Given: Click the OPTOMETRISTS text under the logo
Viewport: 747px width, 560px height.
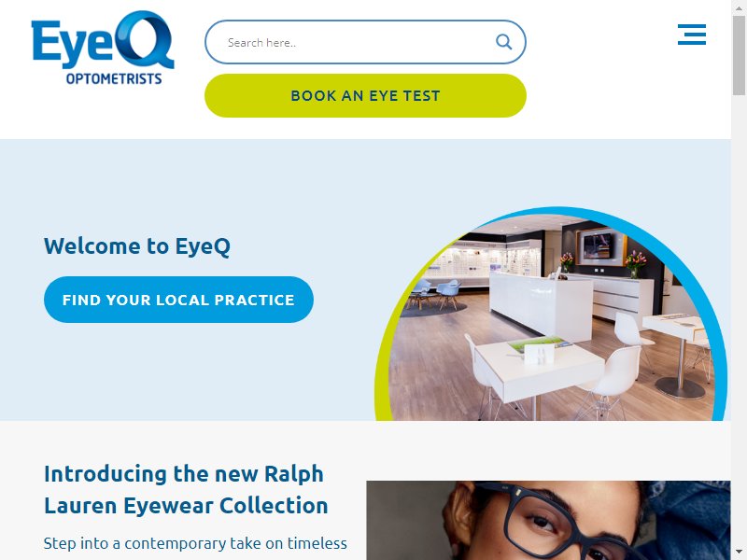Looking at the screenshot, I should [x=114, y=78].
